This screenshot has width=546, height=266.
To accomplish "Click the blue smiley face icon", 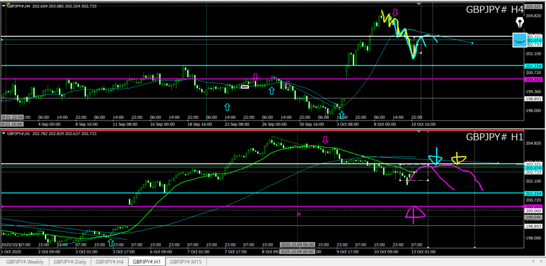I will click(x=519, y=41).
